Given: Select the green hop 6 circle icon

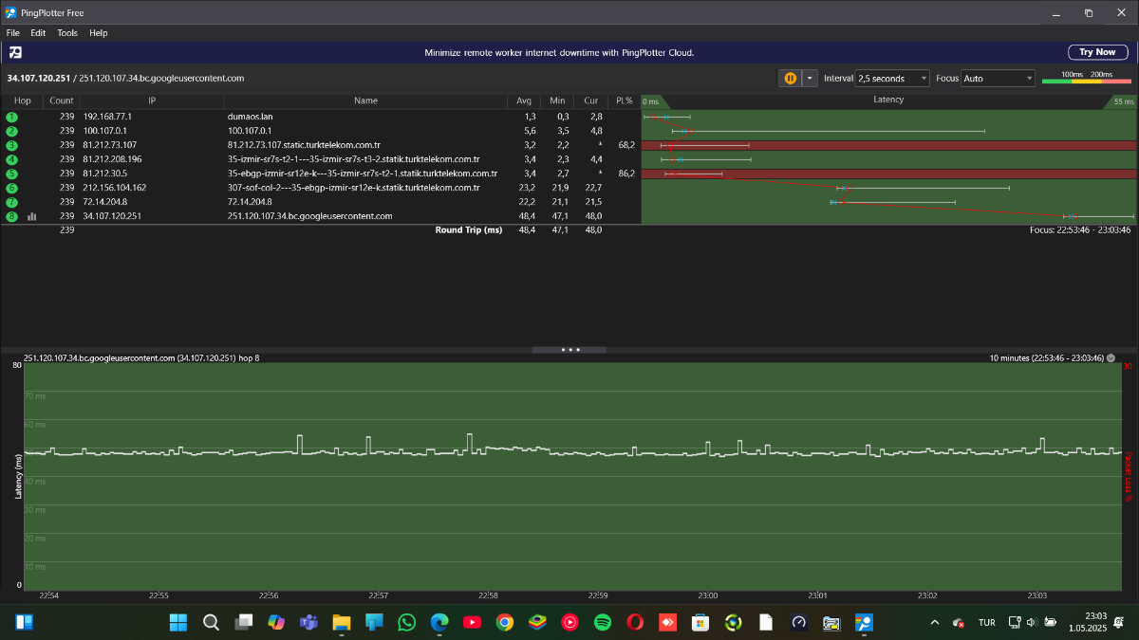Looking at the screenshot, I should pos(12,188).
